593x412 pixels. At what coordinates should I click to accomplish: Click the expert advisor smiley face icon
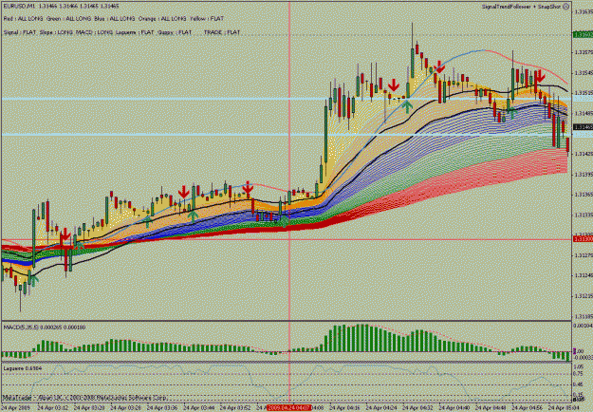point(566,7)
